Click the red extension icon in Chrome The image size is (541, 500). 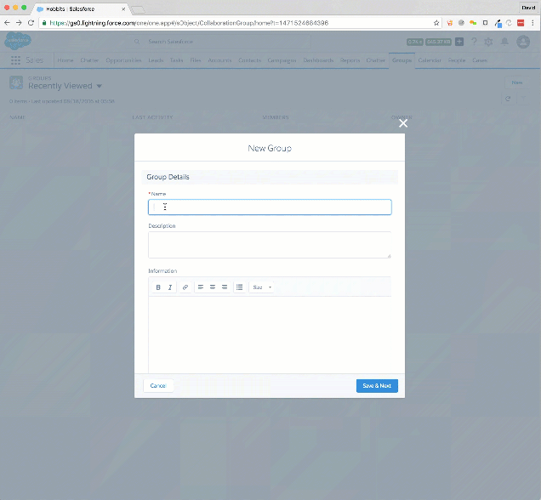click(x=521, y=23)
